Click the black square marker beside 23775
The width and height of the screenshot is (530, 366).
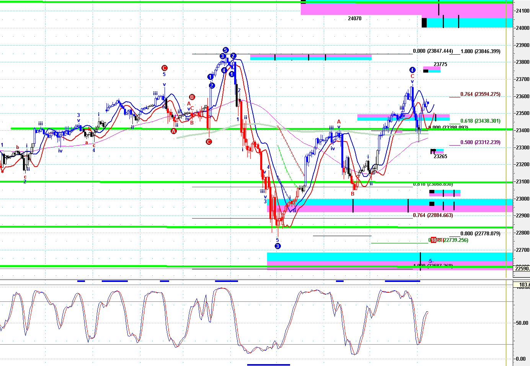426,71
